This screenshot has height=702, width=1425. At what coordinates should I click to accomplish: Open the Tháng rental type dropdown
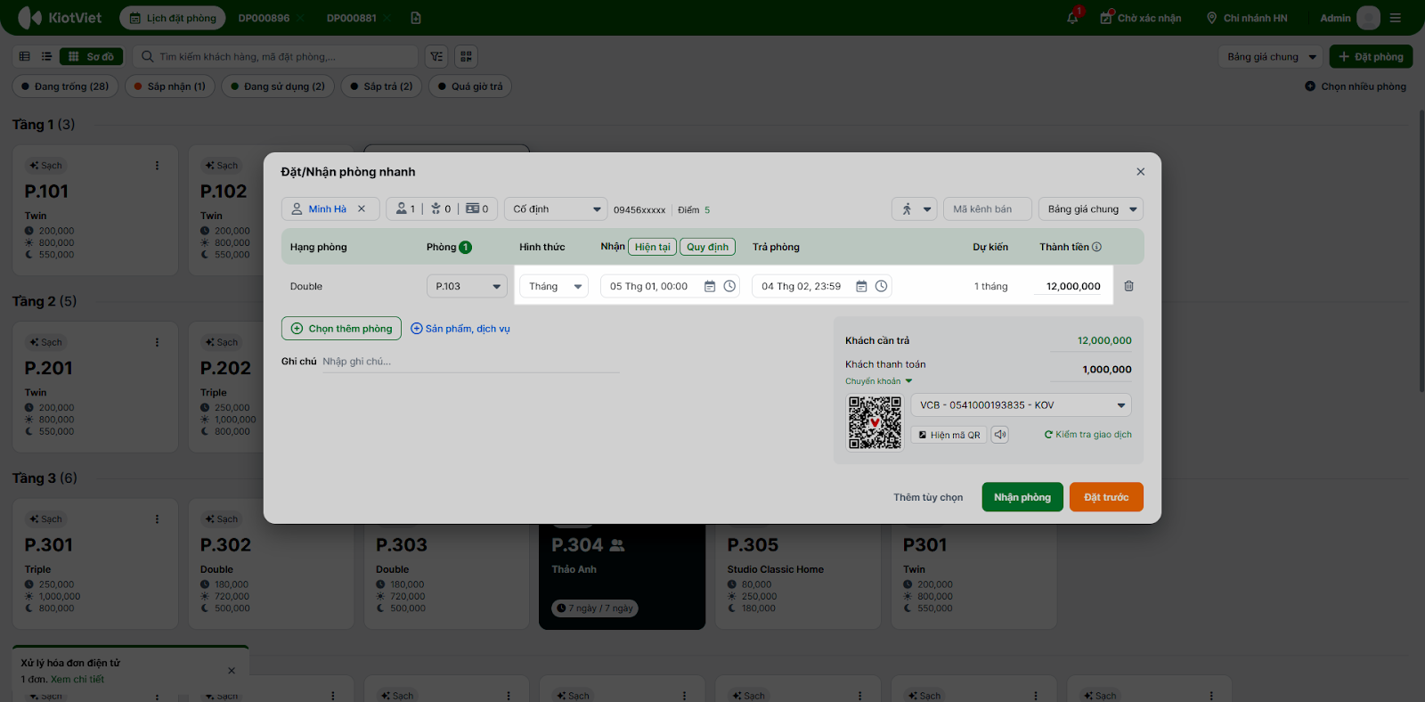click(554, 286)
